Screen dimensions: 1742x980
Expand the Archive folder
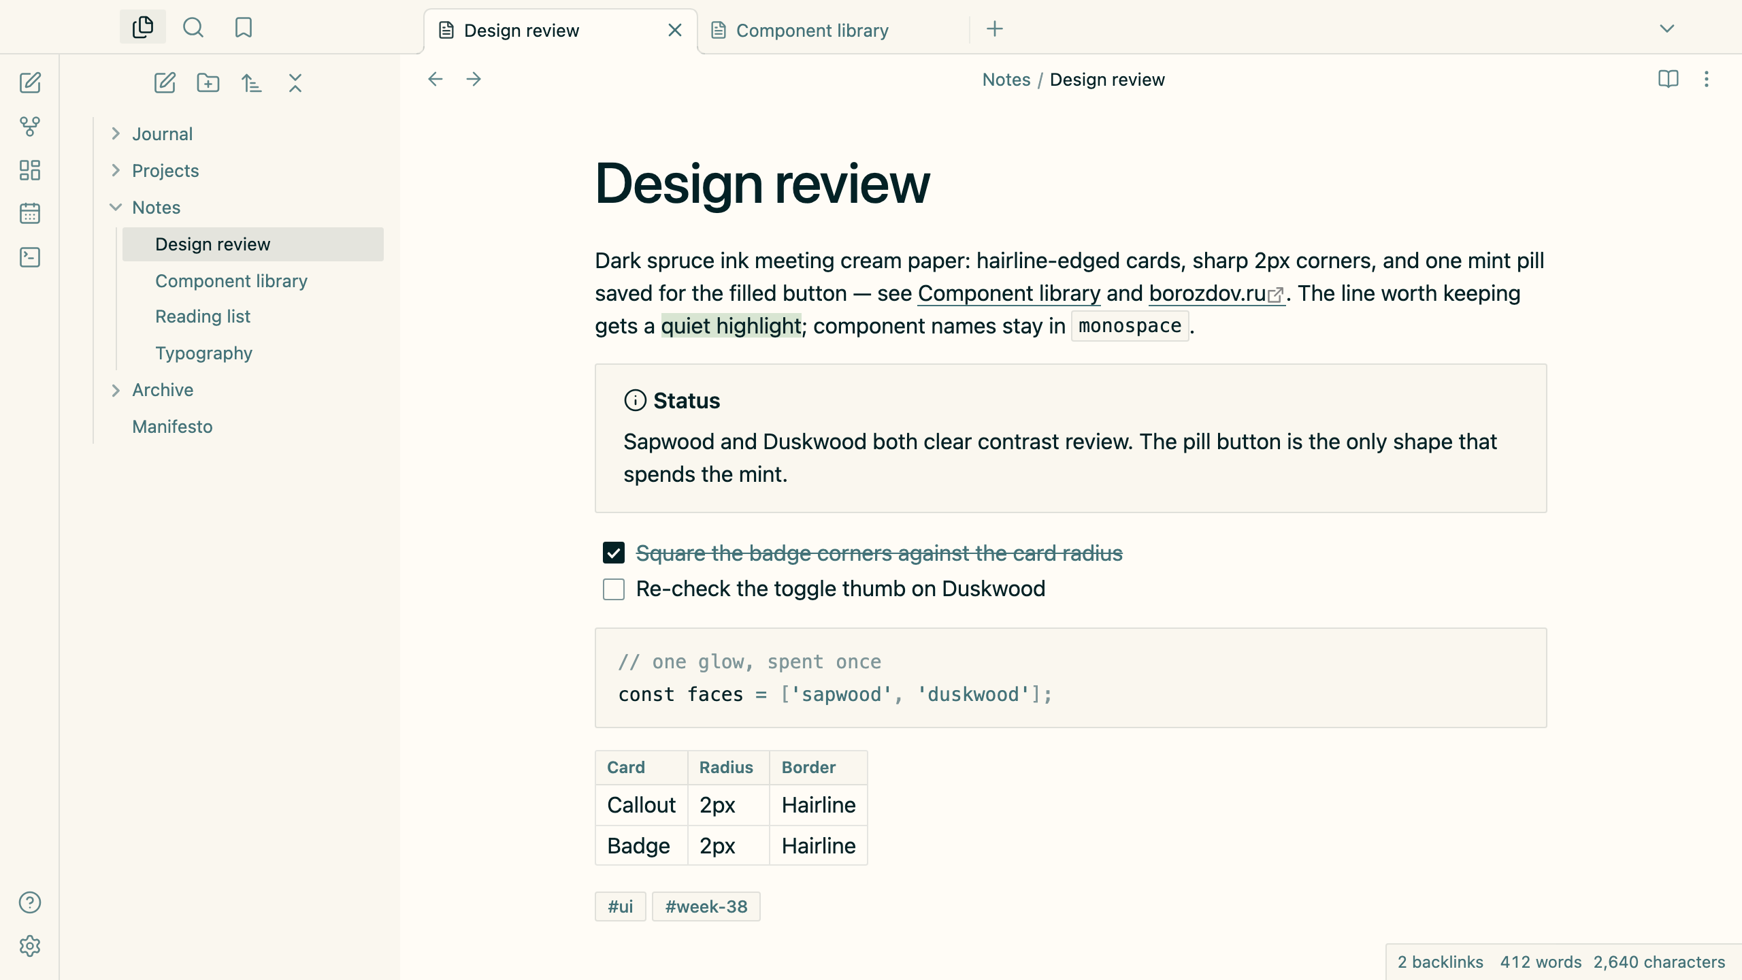116,390
